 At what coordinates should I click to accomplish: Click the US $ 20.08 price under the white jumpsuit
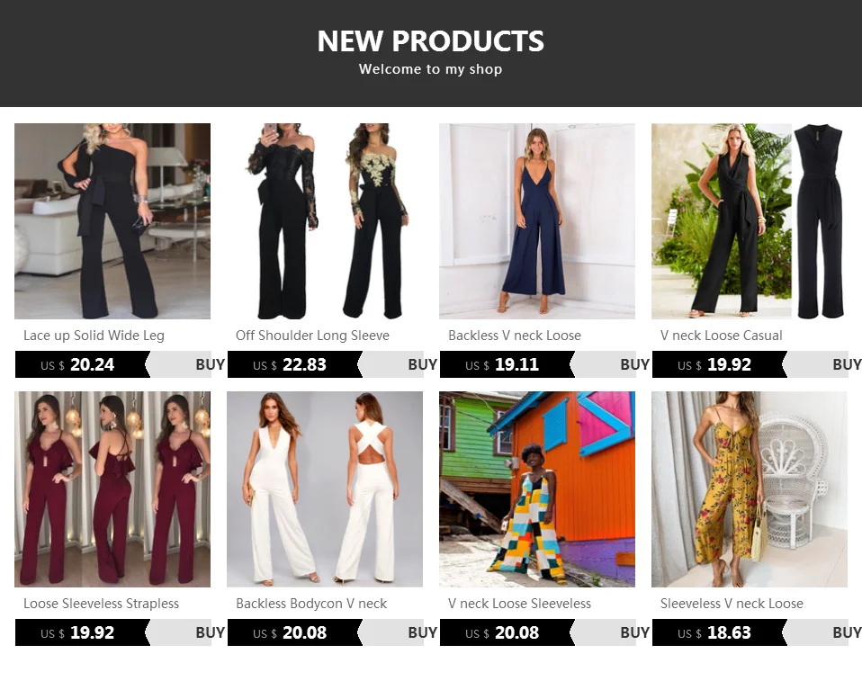click(290, 632)
